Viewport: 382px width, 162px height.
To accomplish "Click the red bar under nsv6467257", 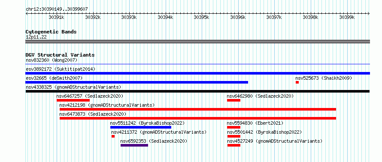I will (73, 100).
